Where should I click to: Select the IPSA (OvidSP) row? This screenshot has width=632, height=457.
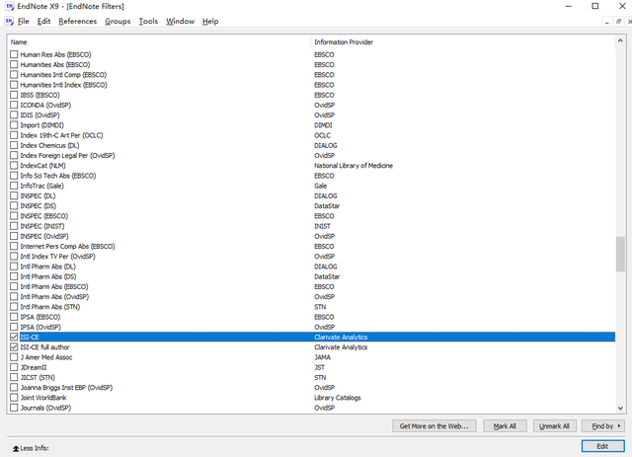click(x=312, y=327)
